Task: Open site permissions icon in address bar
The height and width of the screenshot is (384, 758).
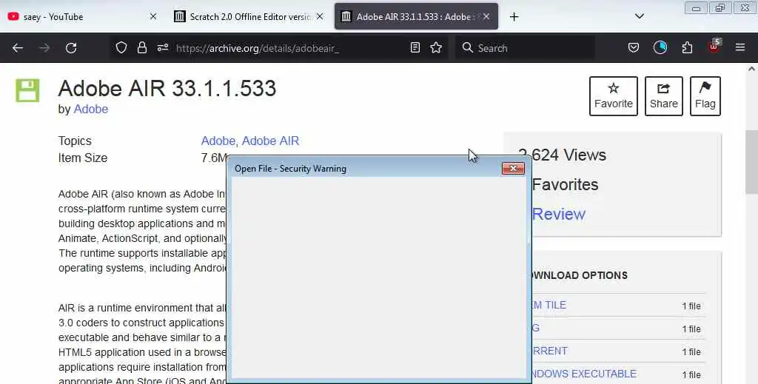Action: click(162, 47)
